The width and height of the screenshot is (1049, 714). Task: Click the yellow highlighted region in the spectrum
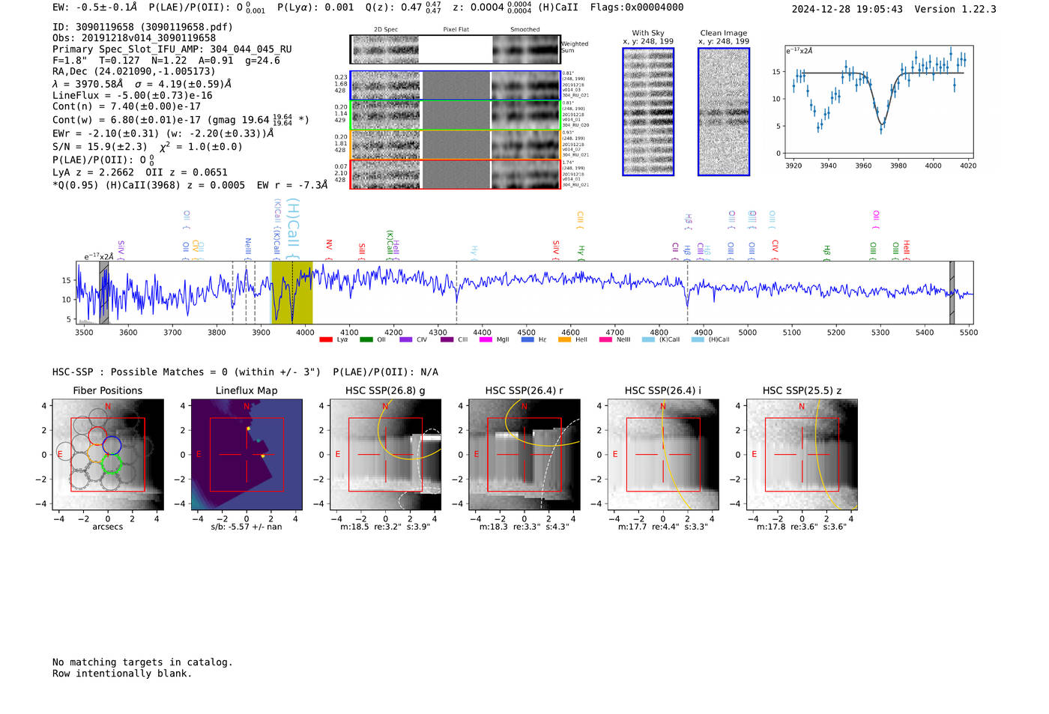point(291,292)
